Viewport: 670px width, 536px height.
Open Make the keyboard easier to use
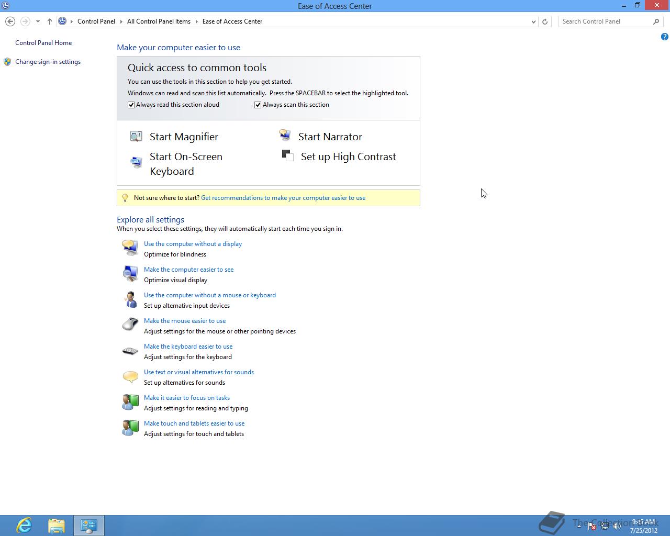coord(188,347)
